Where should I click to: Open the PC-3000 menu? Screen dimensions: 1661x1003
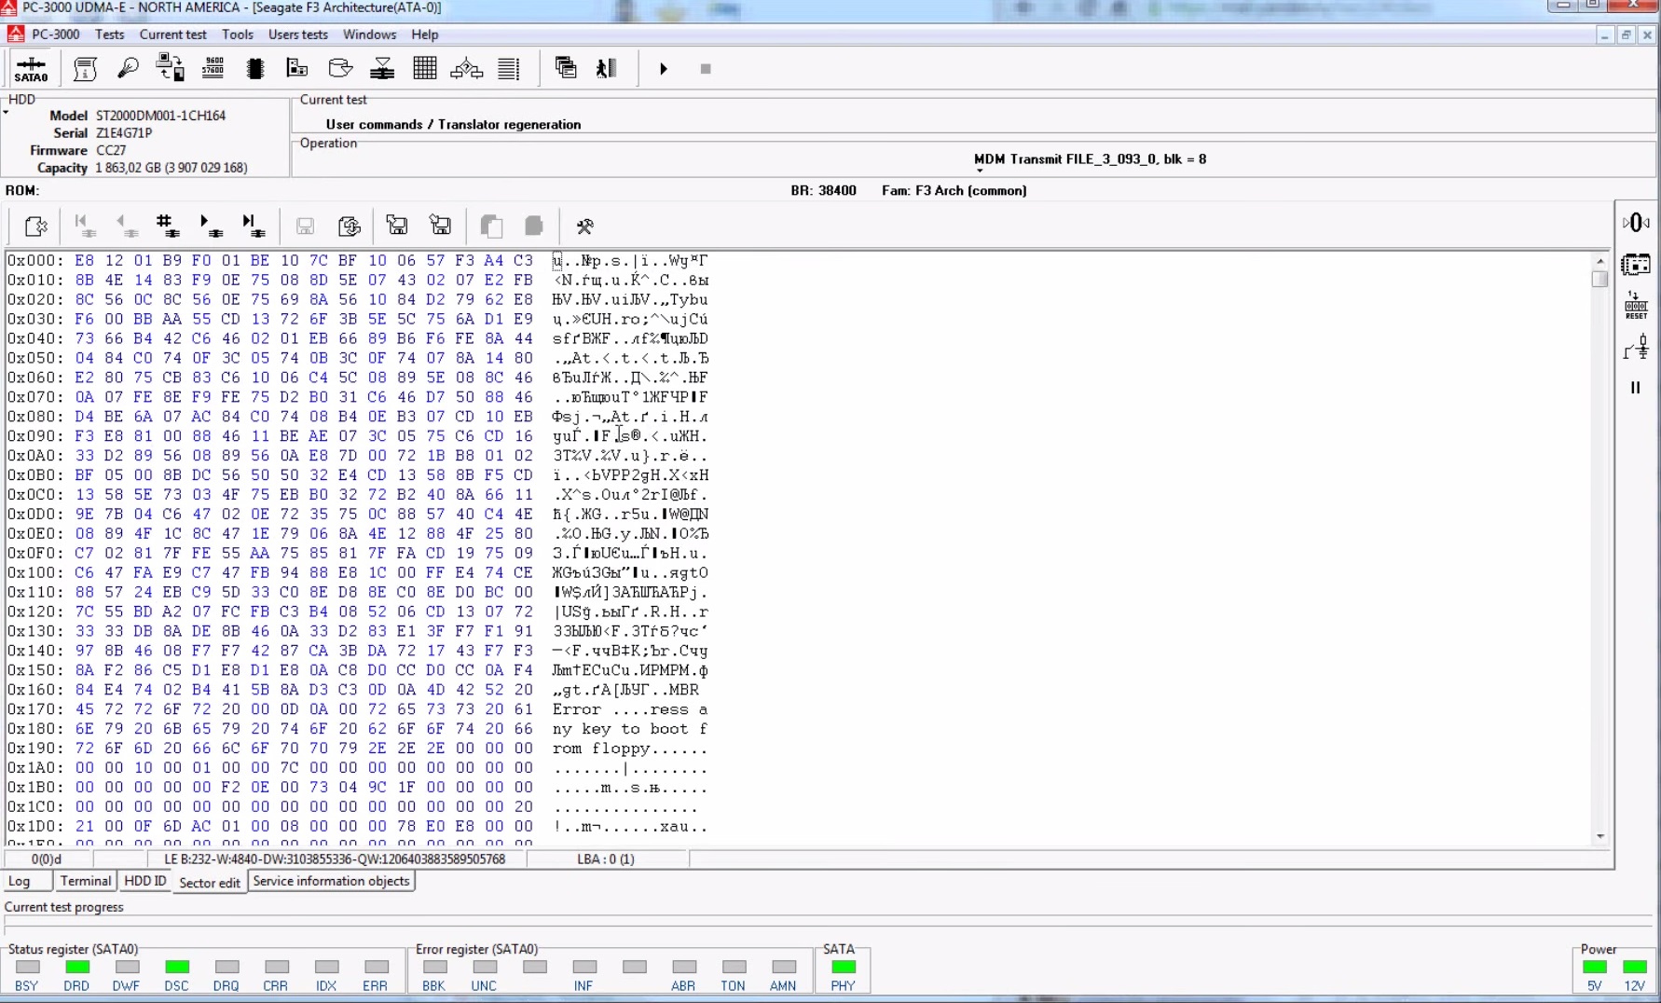[55, 34]
